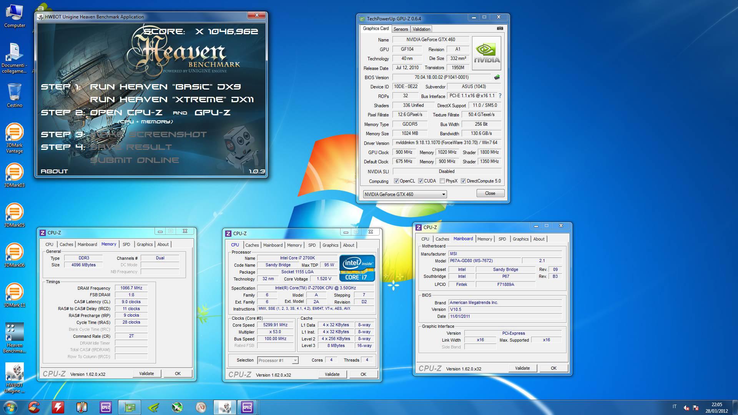Open Graphics tab in Mainboard CPU-Z window
The width and height of the screenshot is (738, 415).
[x=520, y=239]
